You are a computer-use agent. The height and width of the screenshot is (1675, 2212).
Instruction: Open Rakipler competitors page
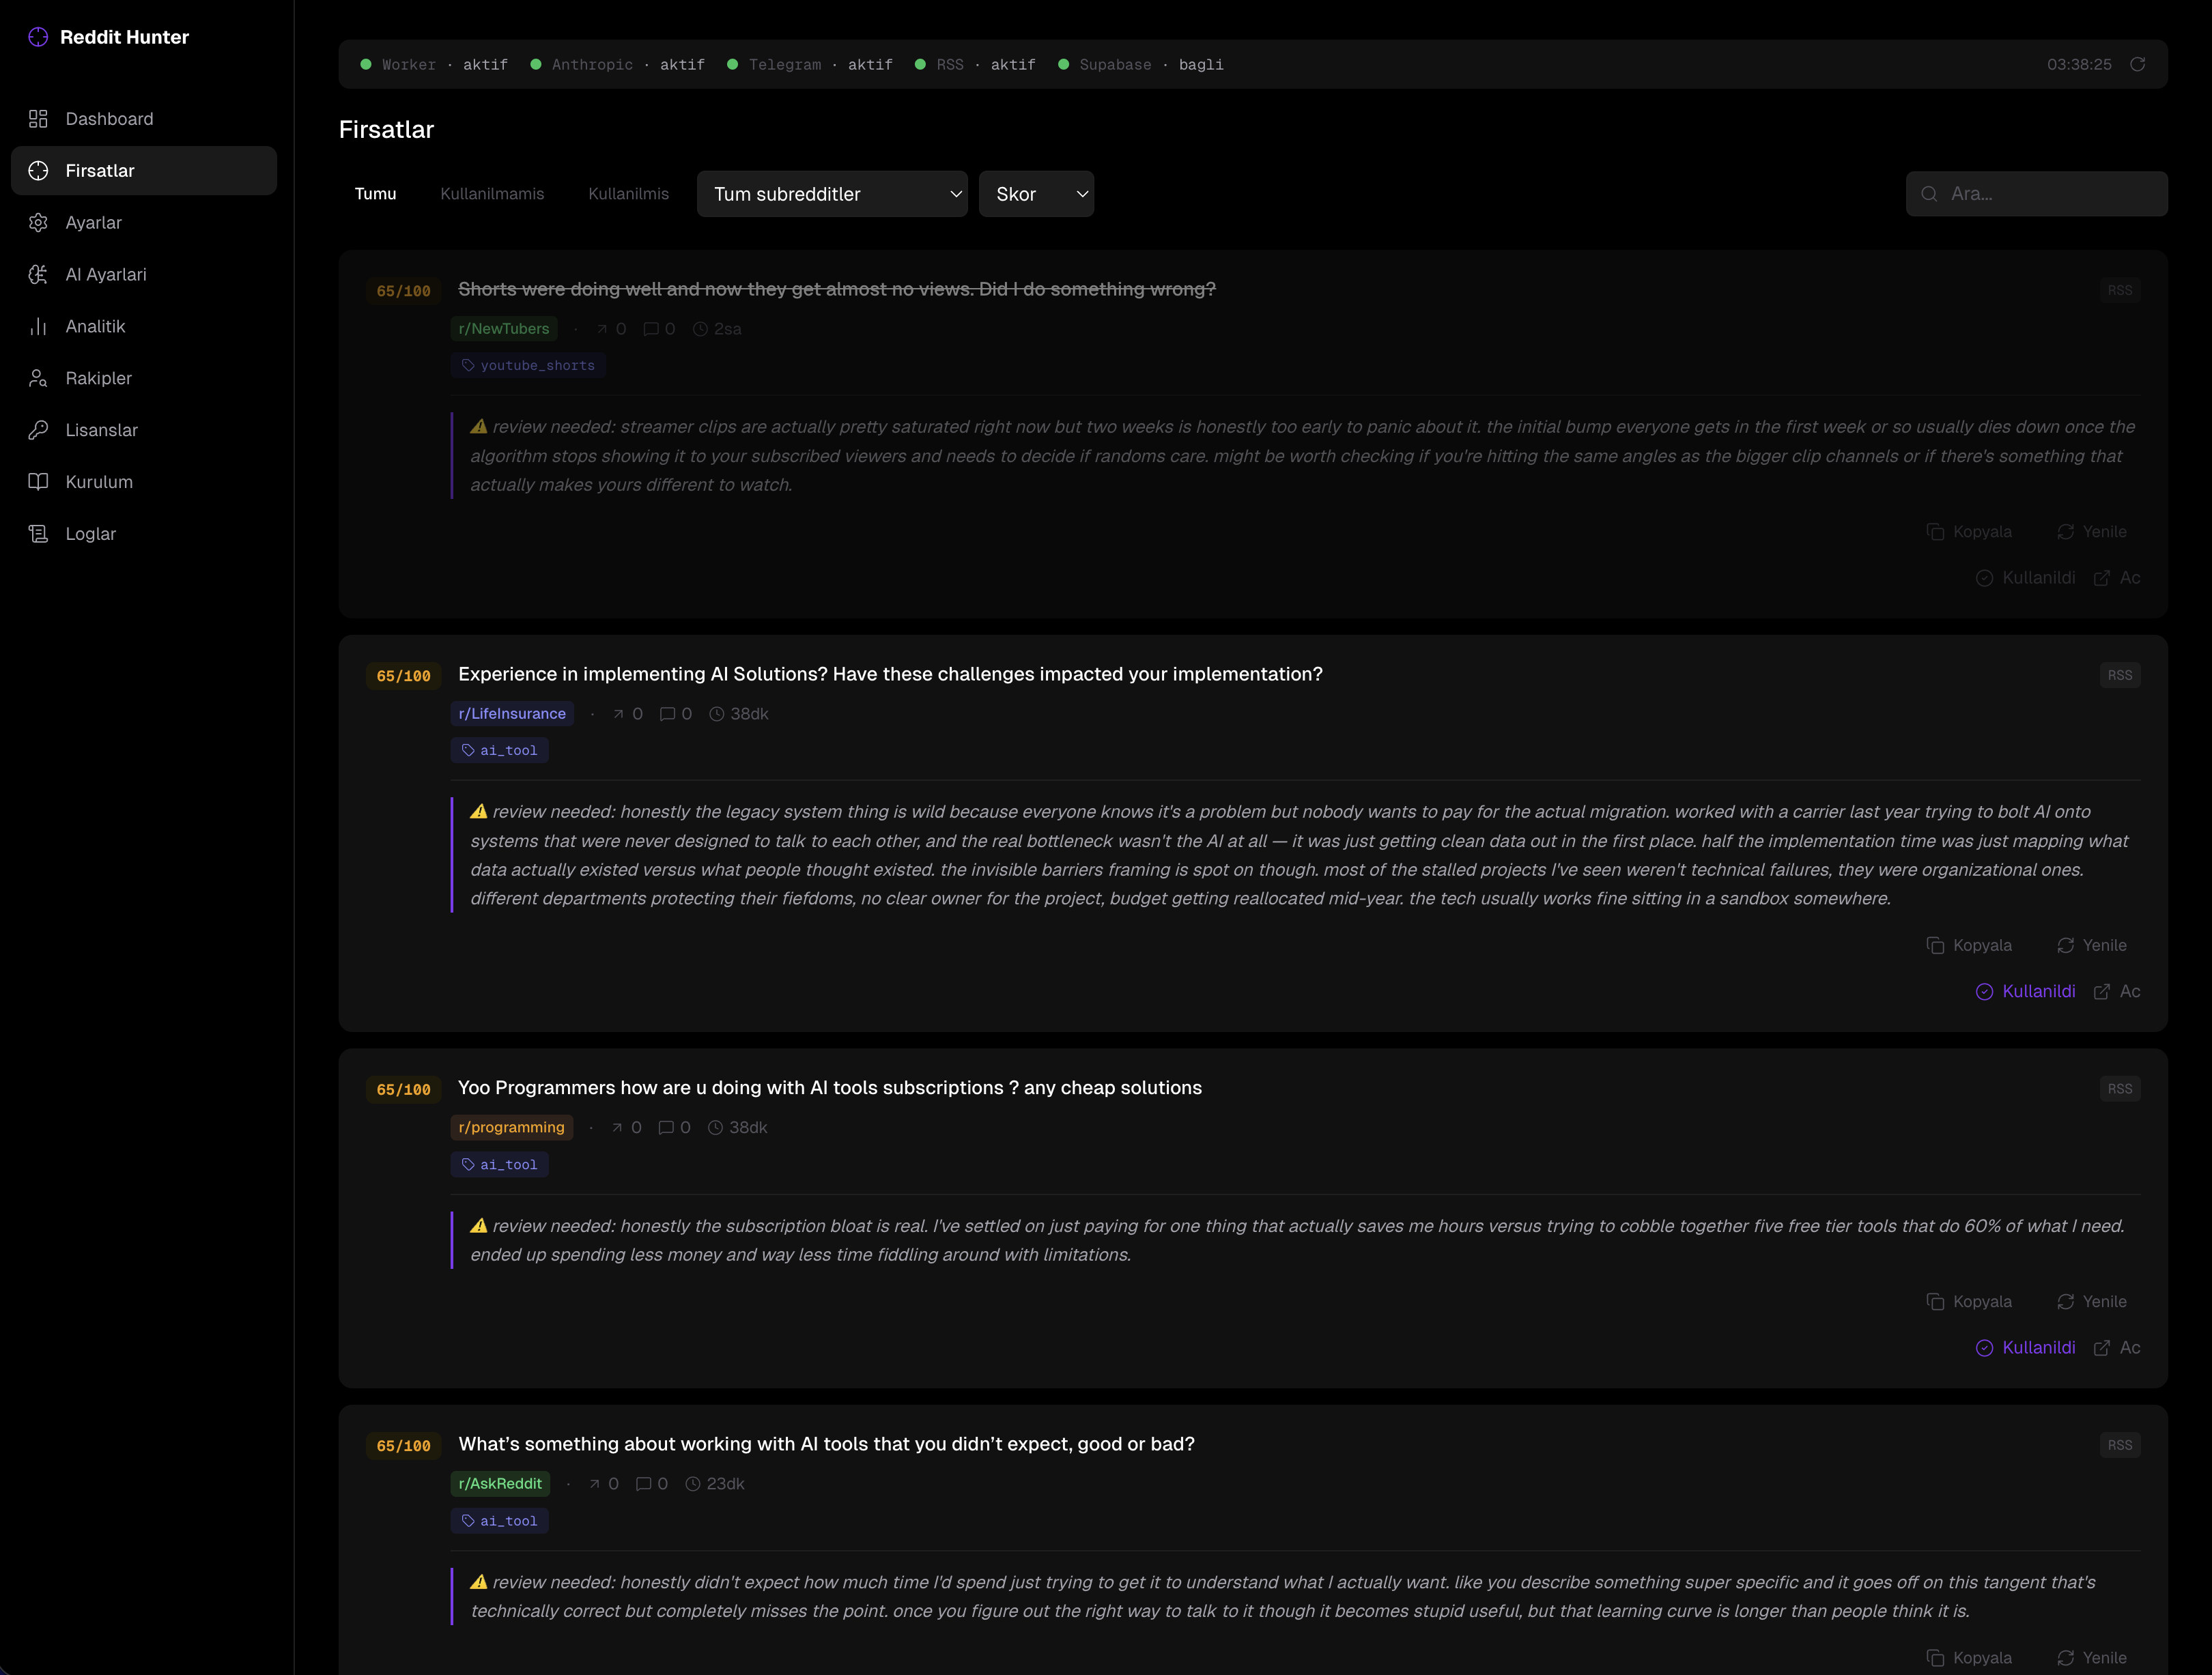pyautogui.click(x=98, y=378)
